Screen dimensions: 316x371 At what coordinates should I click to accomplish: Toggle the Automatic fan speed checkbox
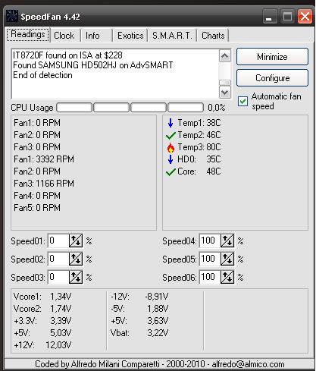point(242,102)
